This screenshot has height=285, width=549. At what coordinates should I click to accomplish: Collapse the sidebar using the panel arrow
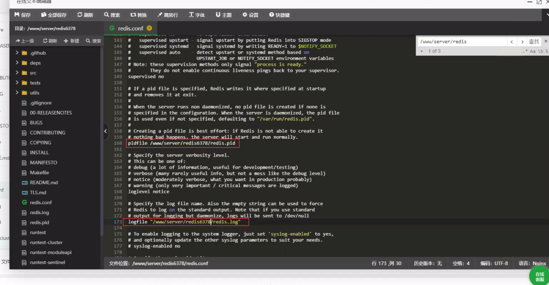tap(106, 130)
